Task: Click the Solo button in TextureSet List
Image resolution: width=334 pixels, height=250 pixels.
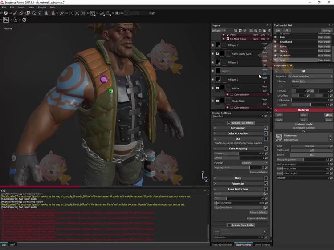Action: 277,30
